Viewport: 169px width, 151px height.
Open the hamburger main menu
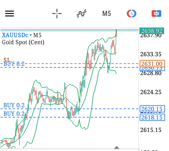click(x=9, y=14)
